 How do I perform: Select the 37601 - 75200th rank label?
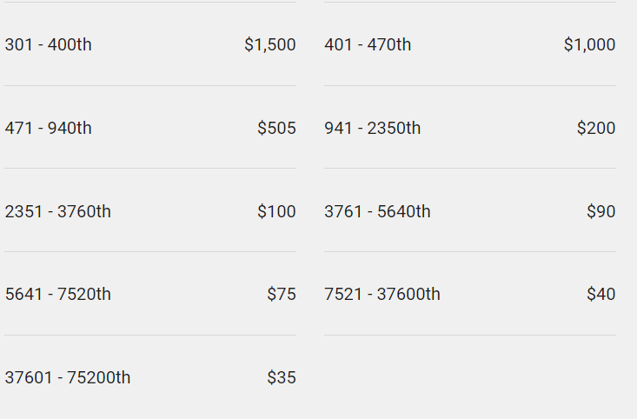[x=68, y=377]
